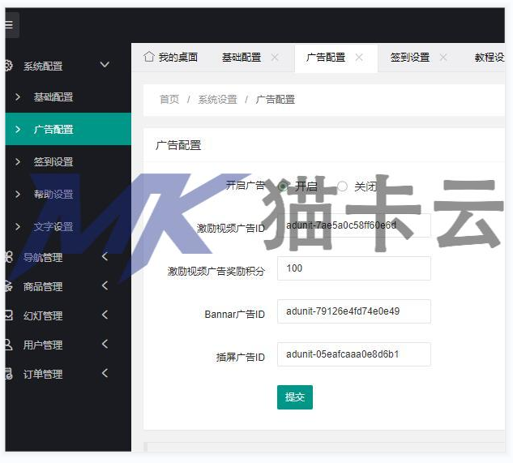
Task: Close the 广告配置 tab
Action: coord(359,58)
